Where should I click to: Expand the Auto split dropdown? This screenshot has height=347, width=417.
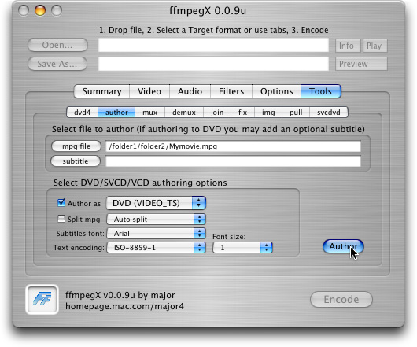(156, 220)
